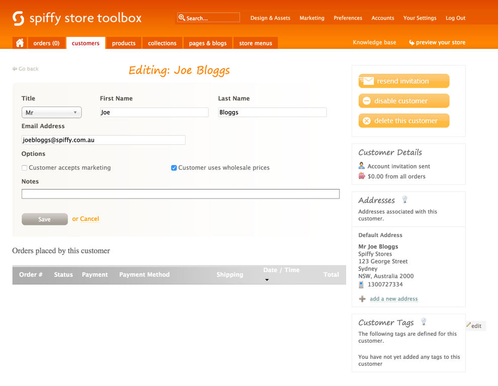
Task: Click the delete this customer button
Action: click(403, 121)
